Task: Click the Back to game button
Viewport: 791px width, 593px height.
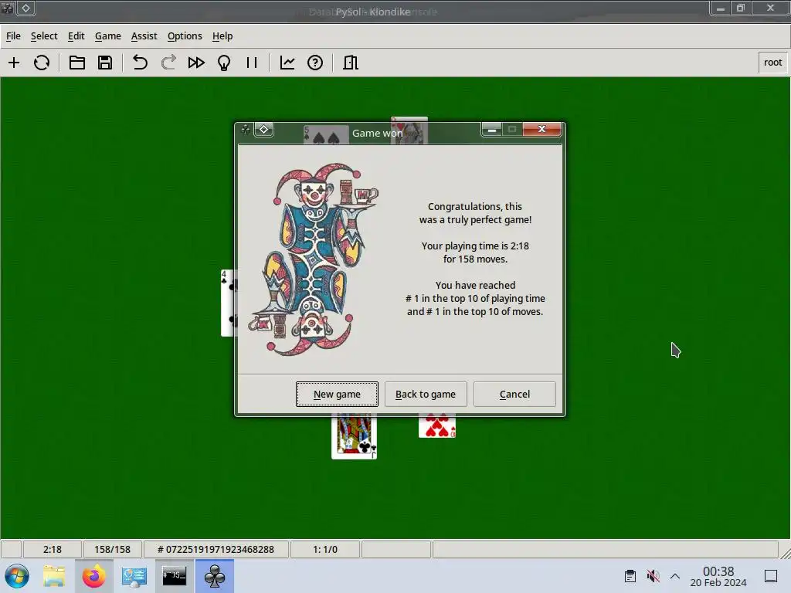Action: pyautogui.click(x=426, y=394)
